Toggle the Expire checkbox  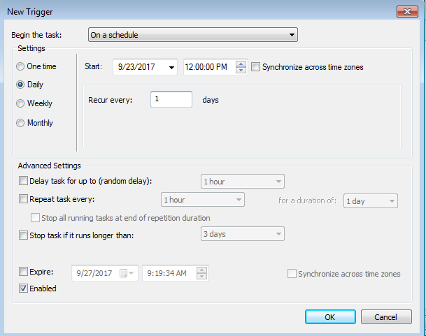tap(23, 272)
